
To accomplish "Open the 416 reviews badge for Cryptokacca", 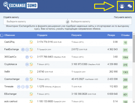I will click(x=125, y=65).
